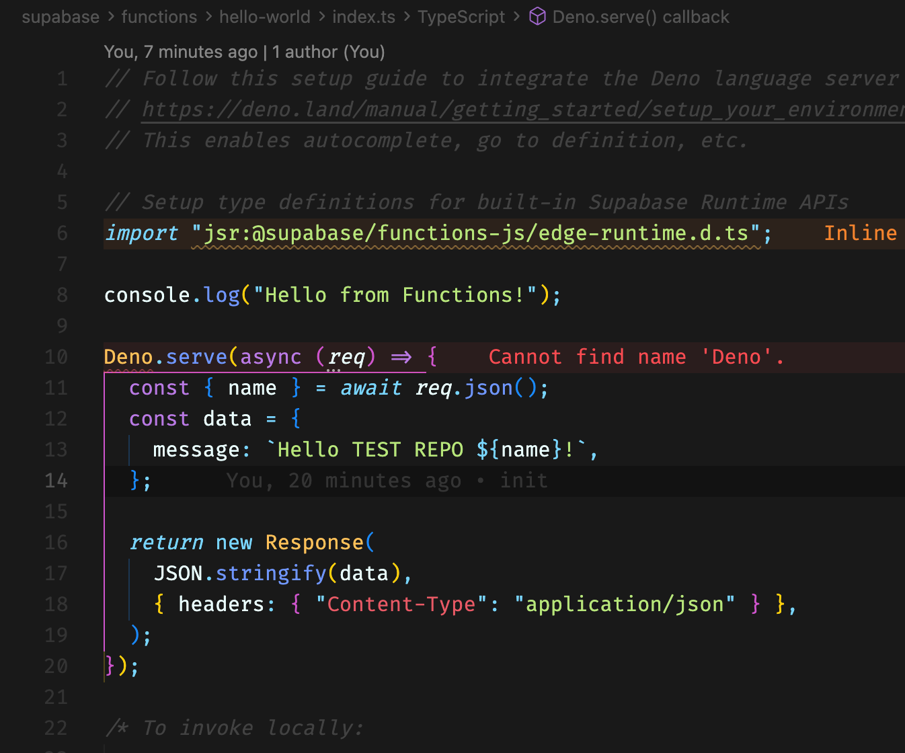Click the "req" parameter on line 10

click(346, 357)
